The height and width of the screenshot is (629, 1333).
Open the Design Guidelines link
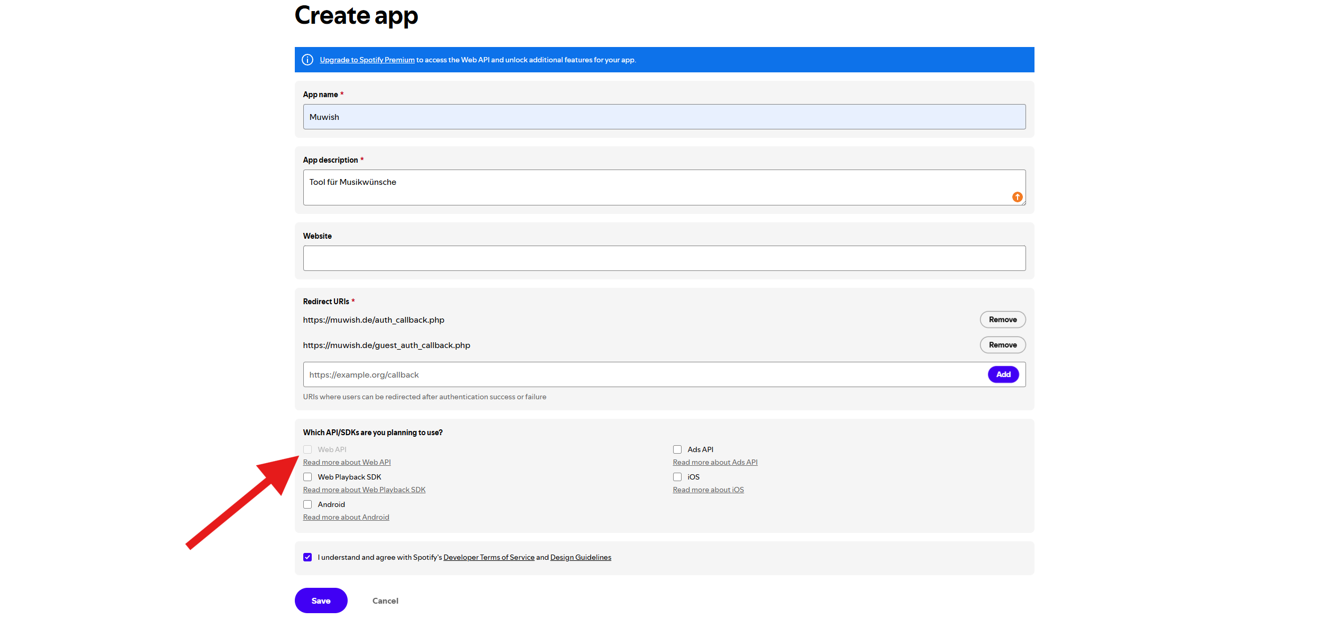[x=580, y=557]
